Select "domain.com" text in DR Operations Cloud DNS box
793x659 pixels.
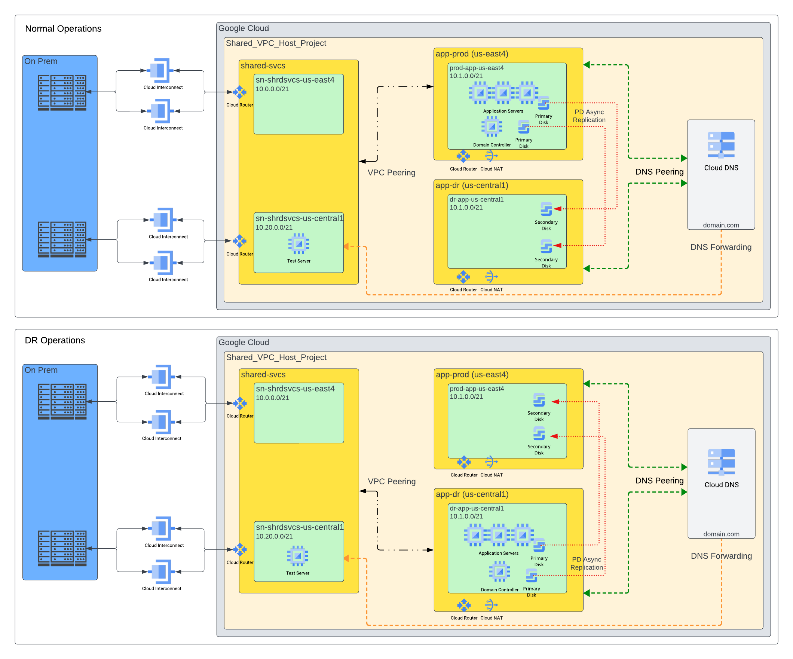click(721, 534)
